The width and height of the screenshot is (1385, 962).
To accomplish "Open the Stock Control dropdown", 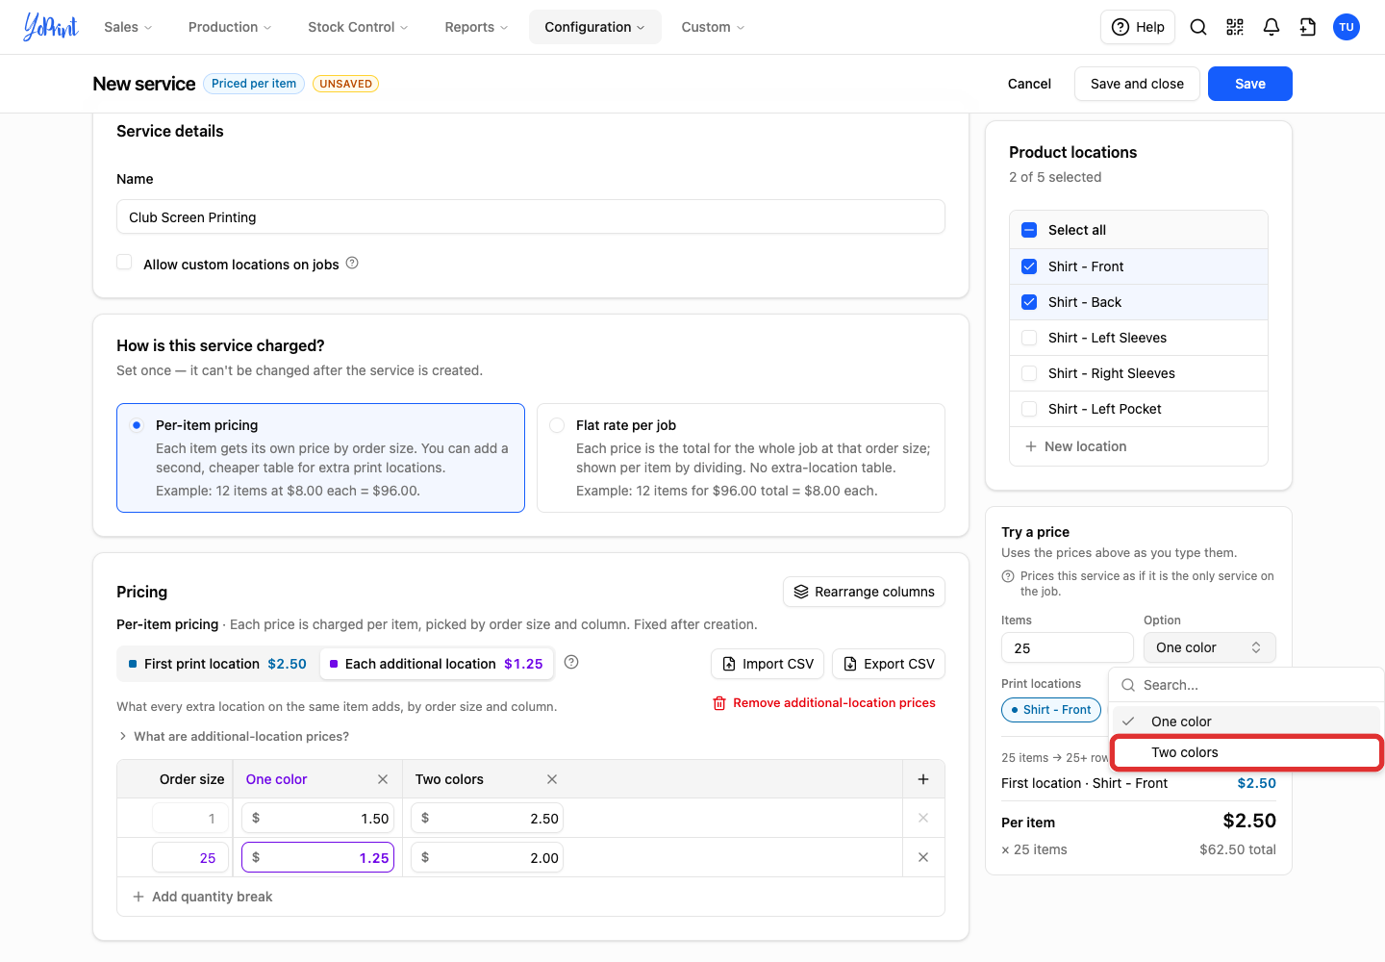I will [358, 27].
